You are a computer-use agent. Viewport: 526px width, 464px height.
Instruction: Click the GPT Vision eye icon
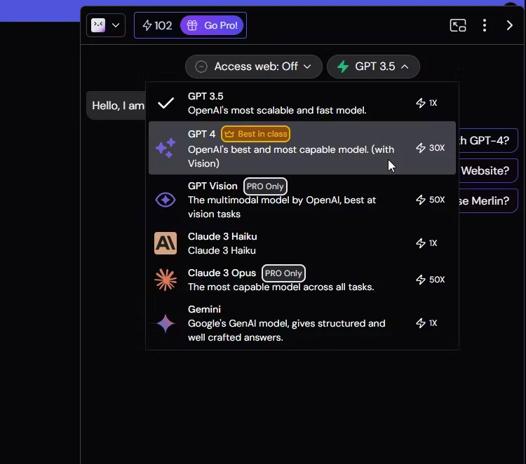(x=166, y=200)
